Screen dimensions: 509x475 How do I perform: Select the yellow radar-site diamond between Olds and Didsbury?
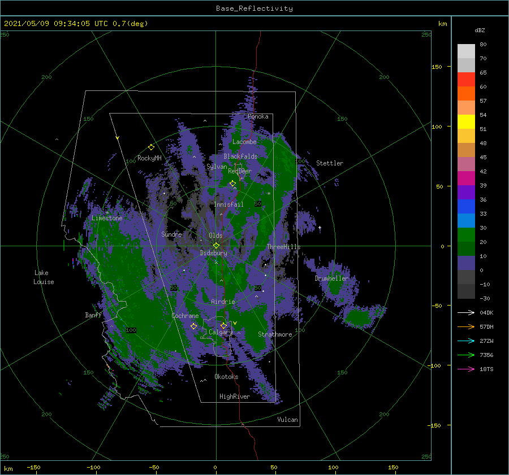(216, 246)
